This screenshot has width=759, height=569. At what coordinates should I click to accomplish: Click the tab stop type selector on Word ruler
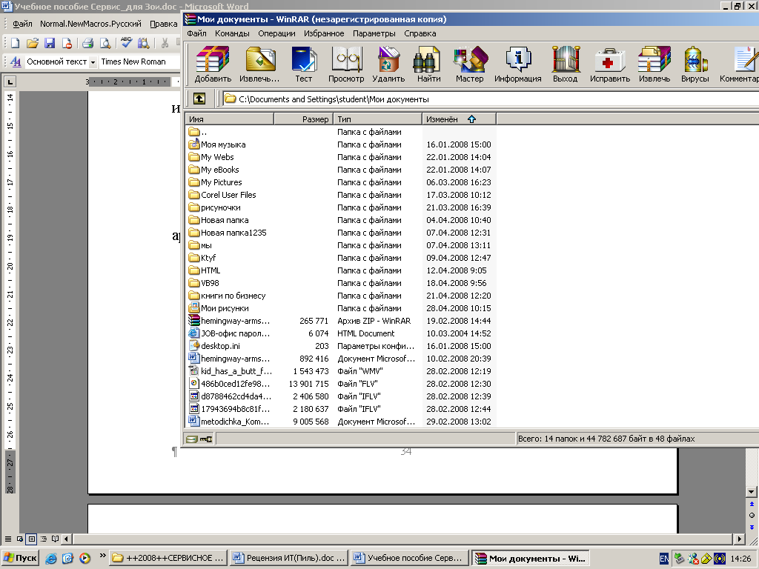pos(10,81)
